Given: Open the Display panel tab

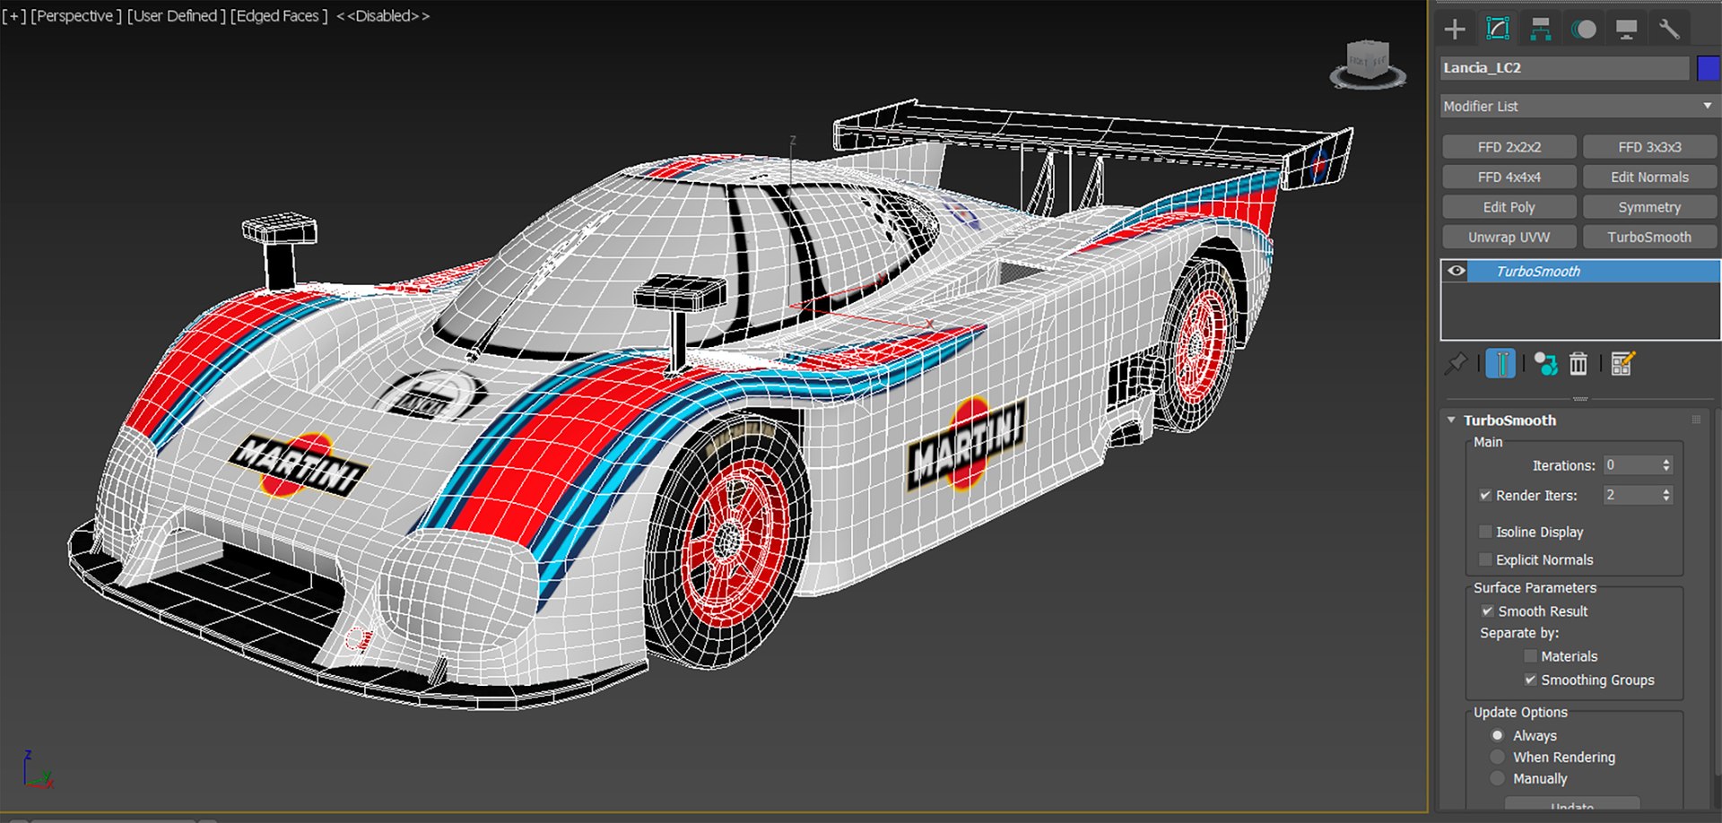Looking at the screenshot, I should click(1627, 29).
